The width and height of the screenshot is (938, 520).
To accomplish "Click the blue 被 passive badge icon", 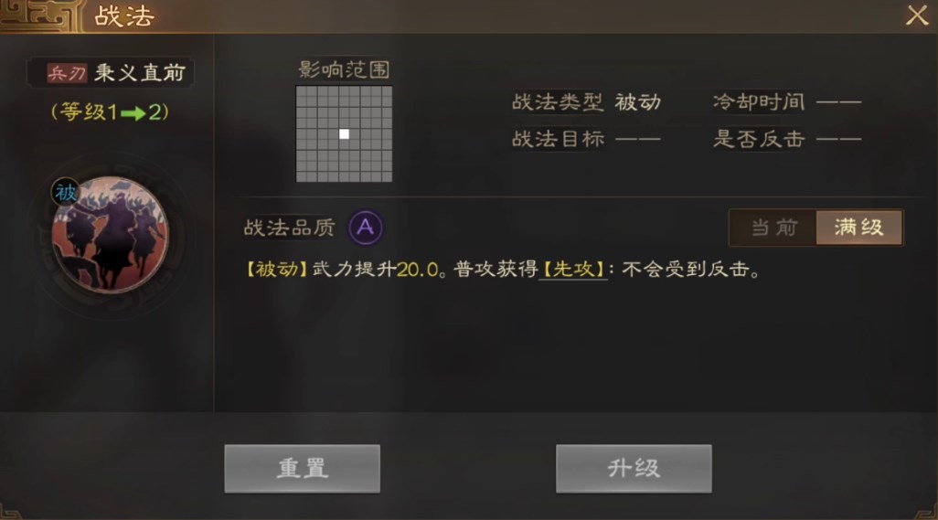I will [x=65, y=193].
